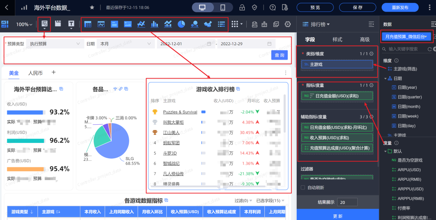The image size is (436, 220).
Task: Click the favorite star beside the dashboard title
Action: [92, 8]
